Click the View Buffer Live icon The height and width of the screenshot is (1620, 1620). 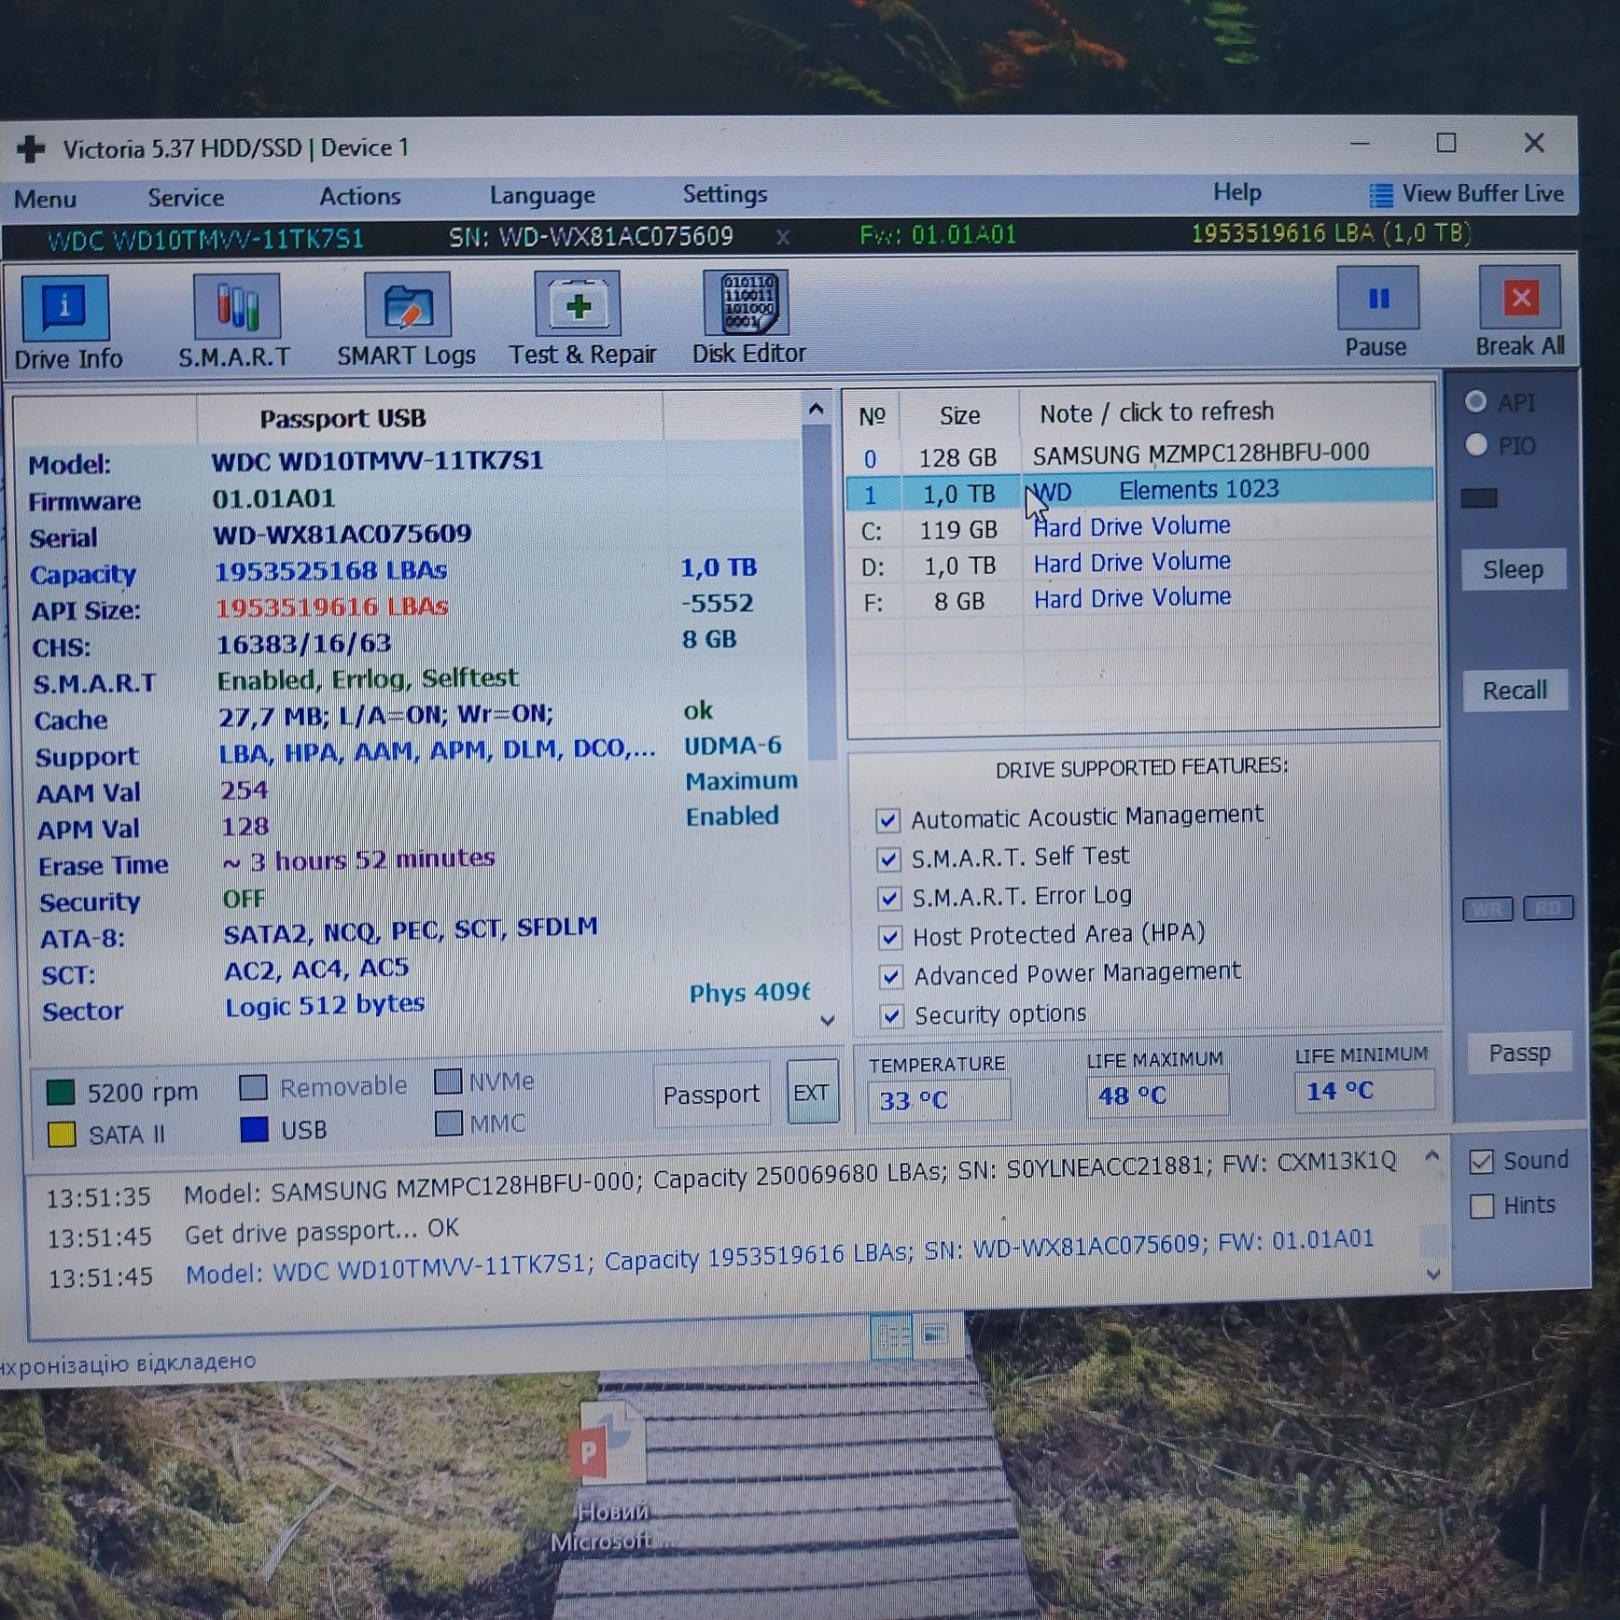pyautogui.click(x=1380, y=195)
